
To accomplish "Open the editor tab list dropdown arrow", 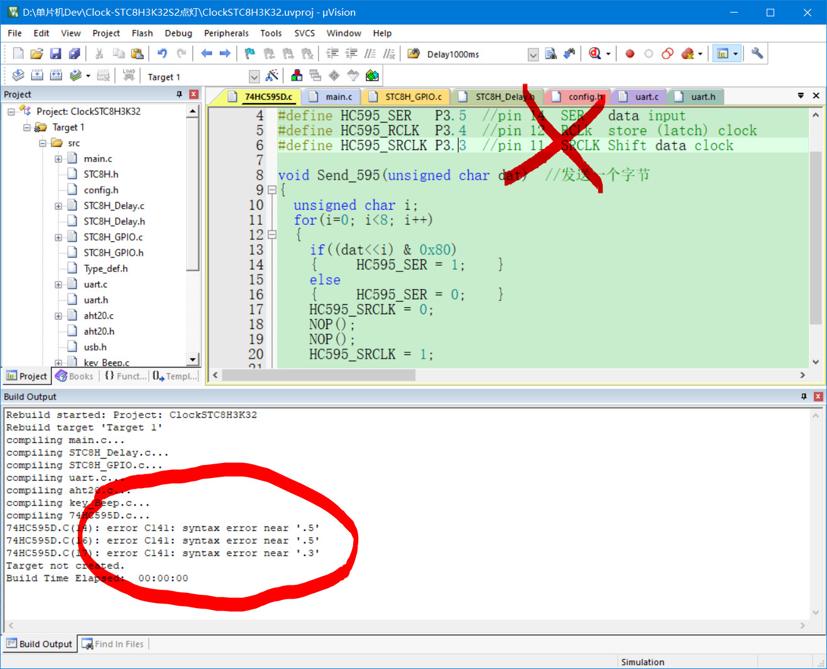I will click(801, 95).
